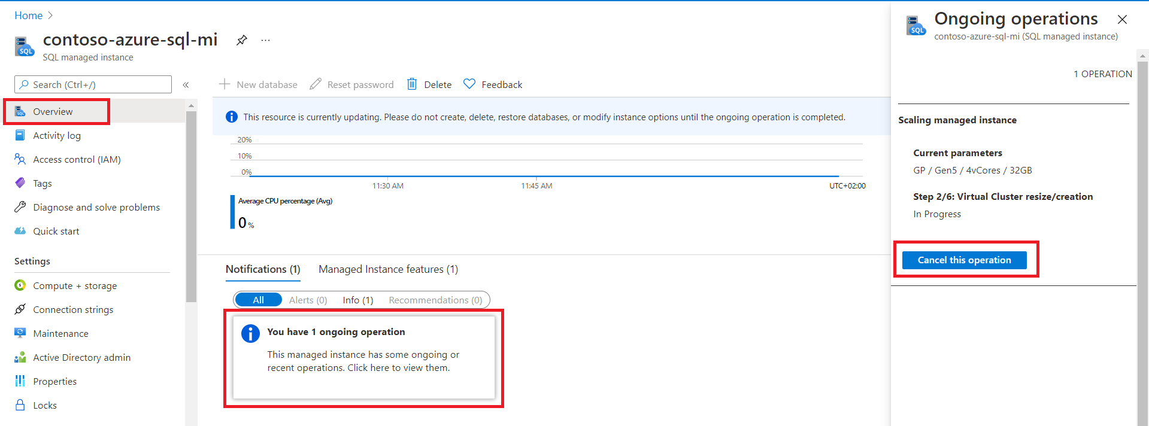Screen dimensions: 1149x426
Task: Click the SQL managed instance icon in header
Action: 24,46
